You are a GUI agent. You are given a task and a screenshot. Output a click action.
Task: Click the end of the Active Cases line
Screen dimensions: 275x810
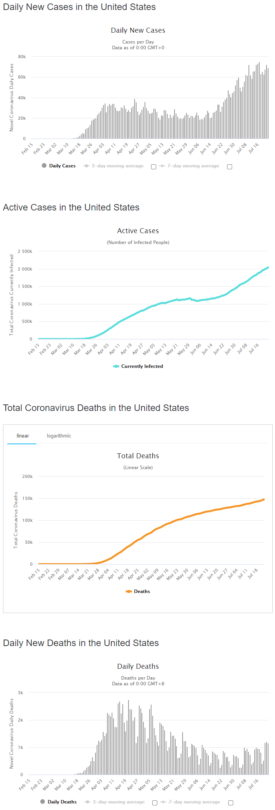tap(268, 267)
